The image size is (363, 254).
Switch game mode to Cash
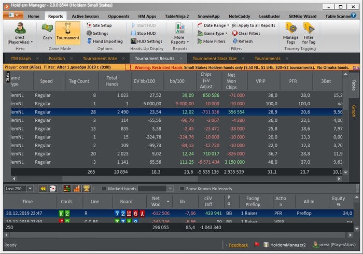(47, 31)
